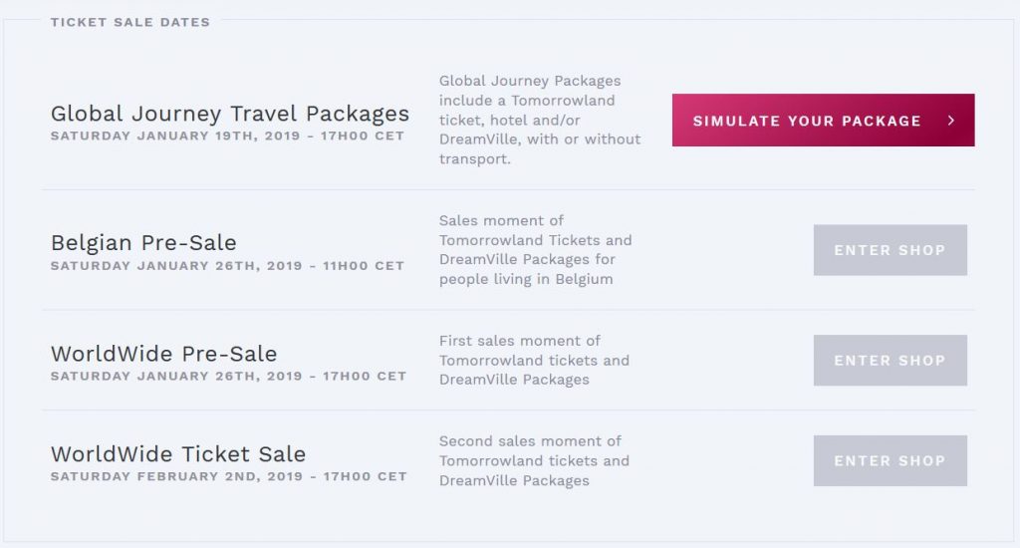1020x548 pixels.
Task: Select the Global Journey Travel Packages heading
Action: click(x=230, y=114)
